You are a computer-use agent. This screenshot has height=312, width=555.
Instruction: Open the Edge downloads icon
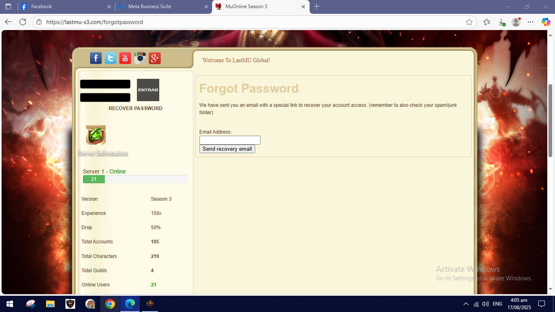coord(502,22)
